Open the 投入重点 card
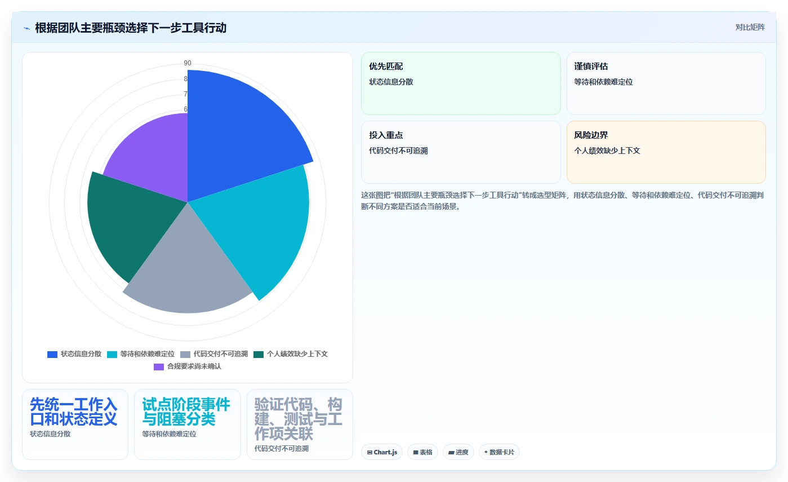 [x=461, y=152]
